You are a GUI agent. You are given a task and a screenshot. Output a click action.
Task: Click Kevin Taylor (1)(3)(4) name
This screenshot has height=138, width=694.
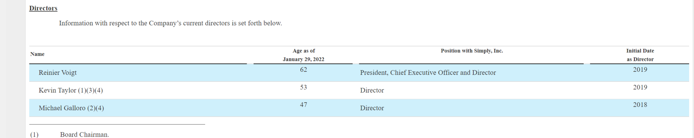click(x=71, y=90)
